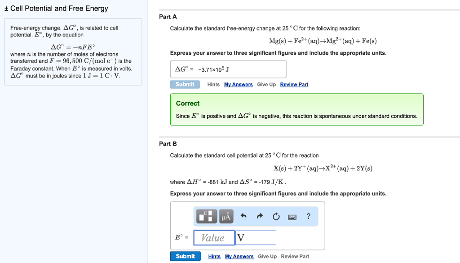This screenshot has width=460, height=263.
Task: Open Review Part for Part A
Action: [294, 84]
